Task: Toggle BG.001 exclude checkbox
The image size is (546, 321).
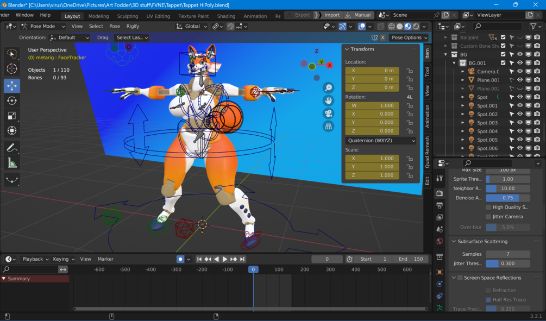Action: (503, 63)
